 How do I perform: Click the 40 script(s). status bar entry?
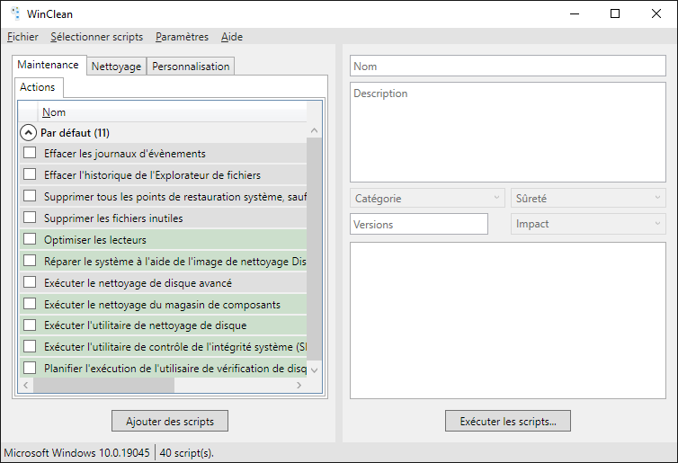187,452
